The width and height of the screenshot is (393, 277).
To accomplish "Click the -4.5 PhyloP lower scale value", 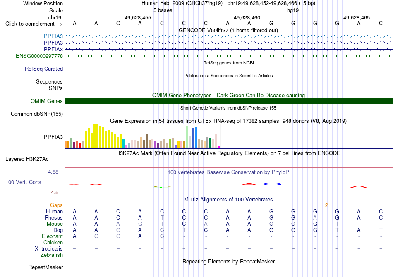I will pyautogui.click(x=54, y=192).
